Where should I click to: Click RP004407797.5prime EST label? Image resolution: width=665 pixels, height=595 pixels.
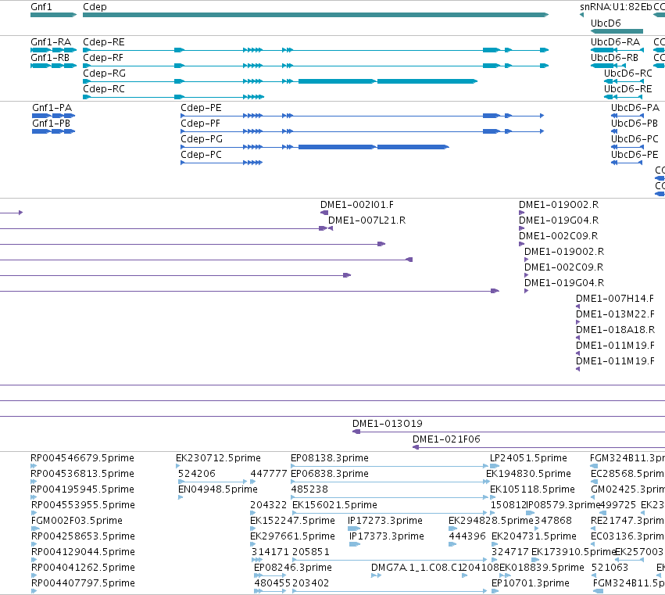tap(83, 582)
